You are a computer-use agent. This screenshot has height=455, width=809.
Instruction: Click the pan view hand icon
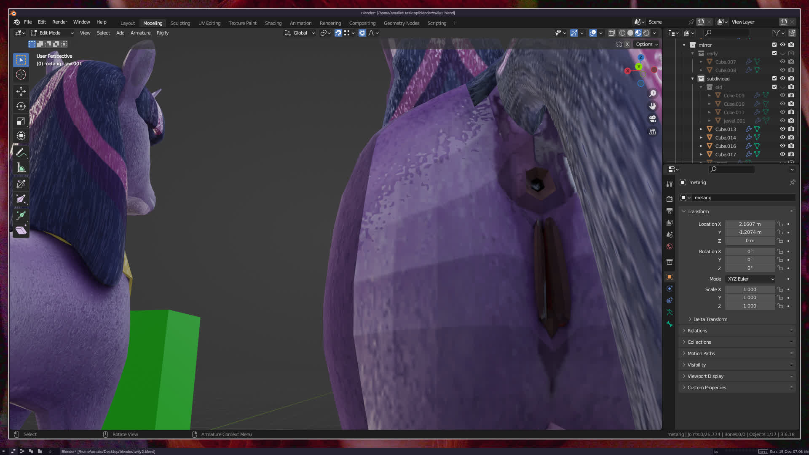(x=653, y=106)
